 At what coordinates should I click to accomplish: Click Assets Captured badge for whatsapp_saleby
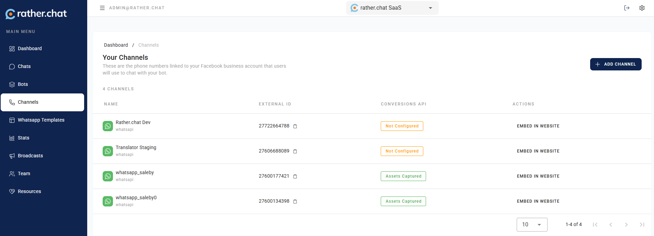403,176
